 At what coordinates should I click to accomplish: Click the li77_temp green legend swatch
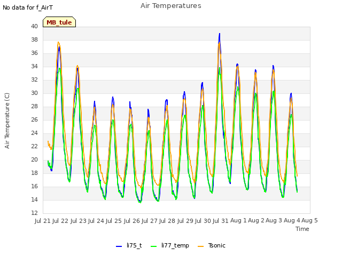click(x=154, y=246)
